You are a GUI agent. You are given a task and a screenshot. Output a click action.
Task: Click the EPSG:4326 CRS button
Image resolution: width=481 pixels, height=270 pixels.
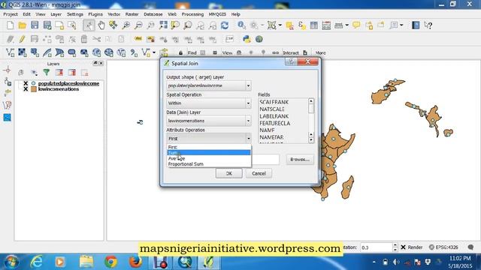444,247
